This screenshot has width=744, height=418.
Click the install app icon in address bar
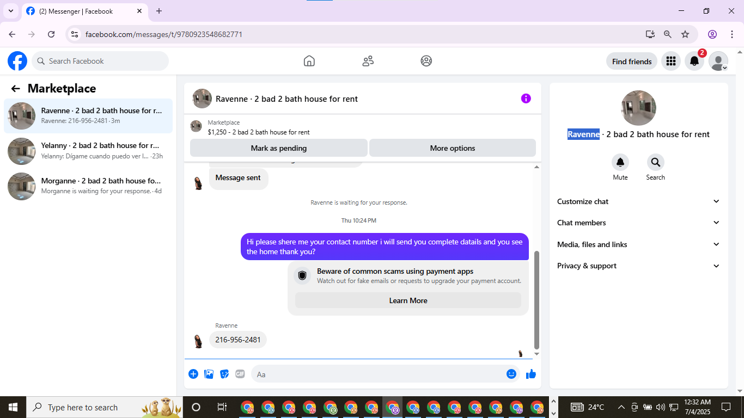[650, 34]
